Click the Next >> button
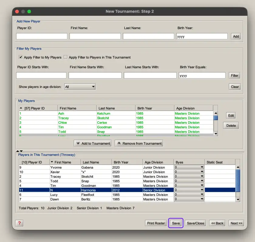Image resolution: width=255 pixels, height=242 pixels. tap(236, 223)
